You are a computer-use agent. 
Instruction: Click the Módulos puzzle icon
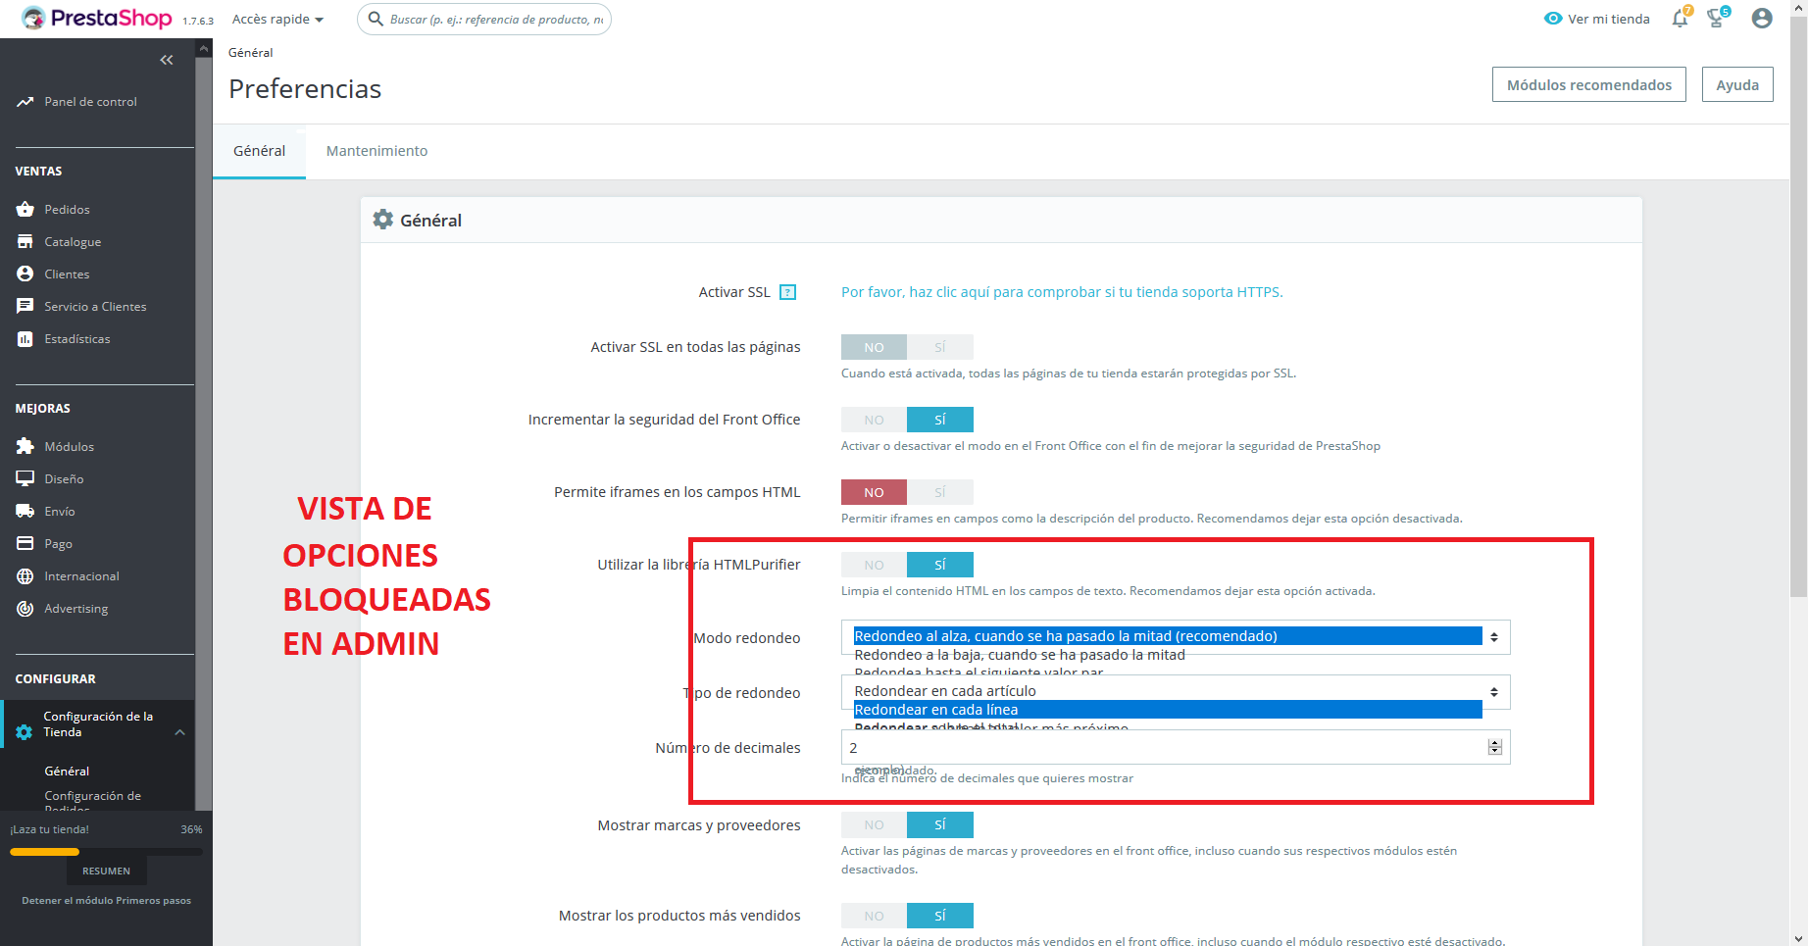coord(25,446)
